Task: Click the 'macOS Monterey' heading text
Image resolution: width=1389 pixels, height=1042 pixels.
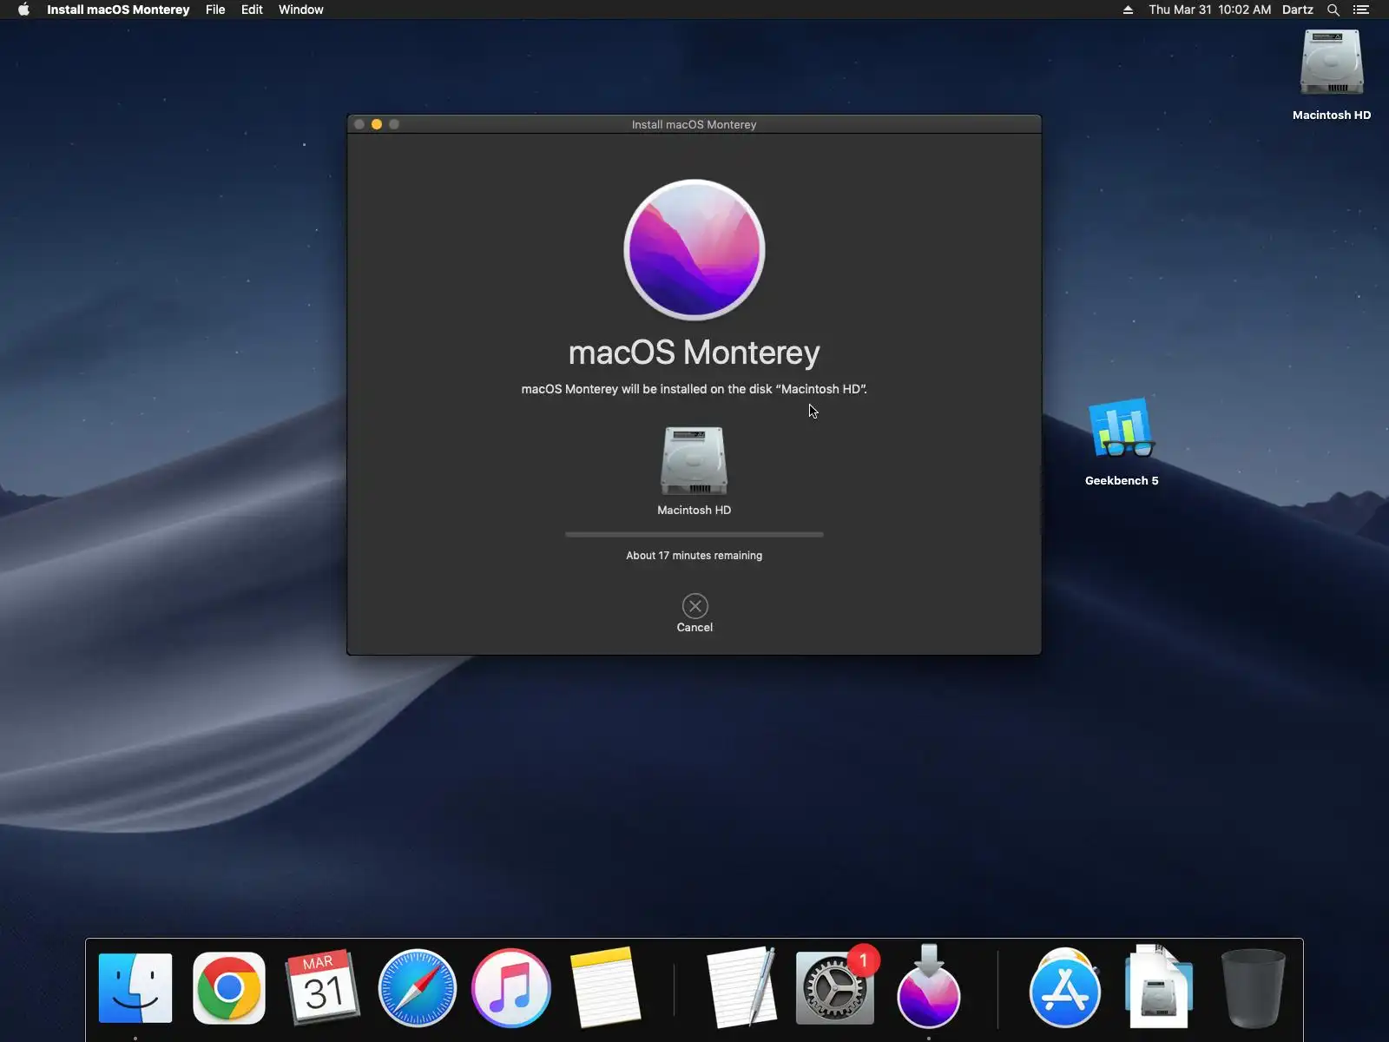Action: [x=694, y=353]
